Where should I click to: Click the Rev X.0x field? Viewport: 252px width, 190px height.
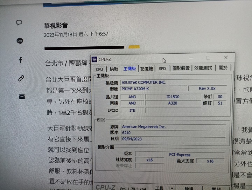tap(207, 89)
